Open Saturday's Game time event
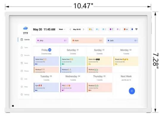The width and height of the screenshot is (162, 121). coord(73,61)
